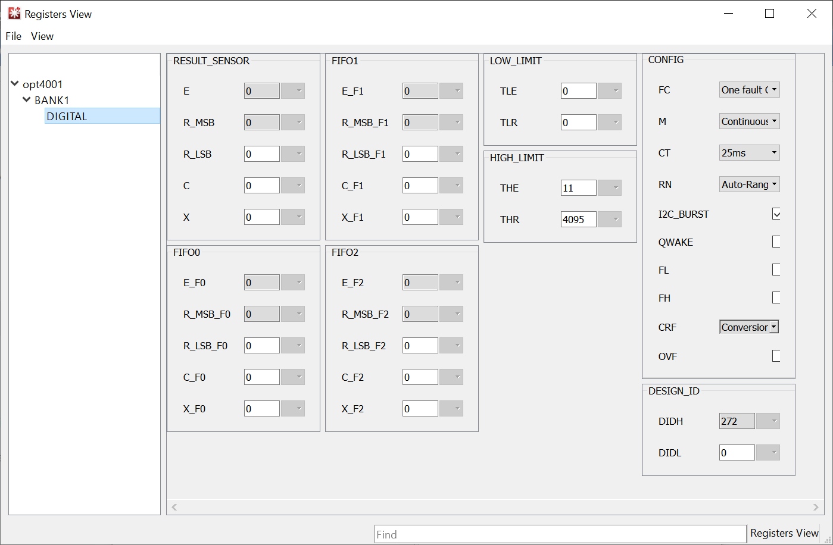
Task: Click the Registers View application logo icon
Action: tap(13, 13)
